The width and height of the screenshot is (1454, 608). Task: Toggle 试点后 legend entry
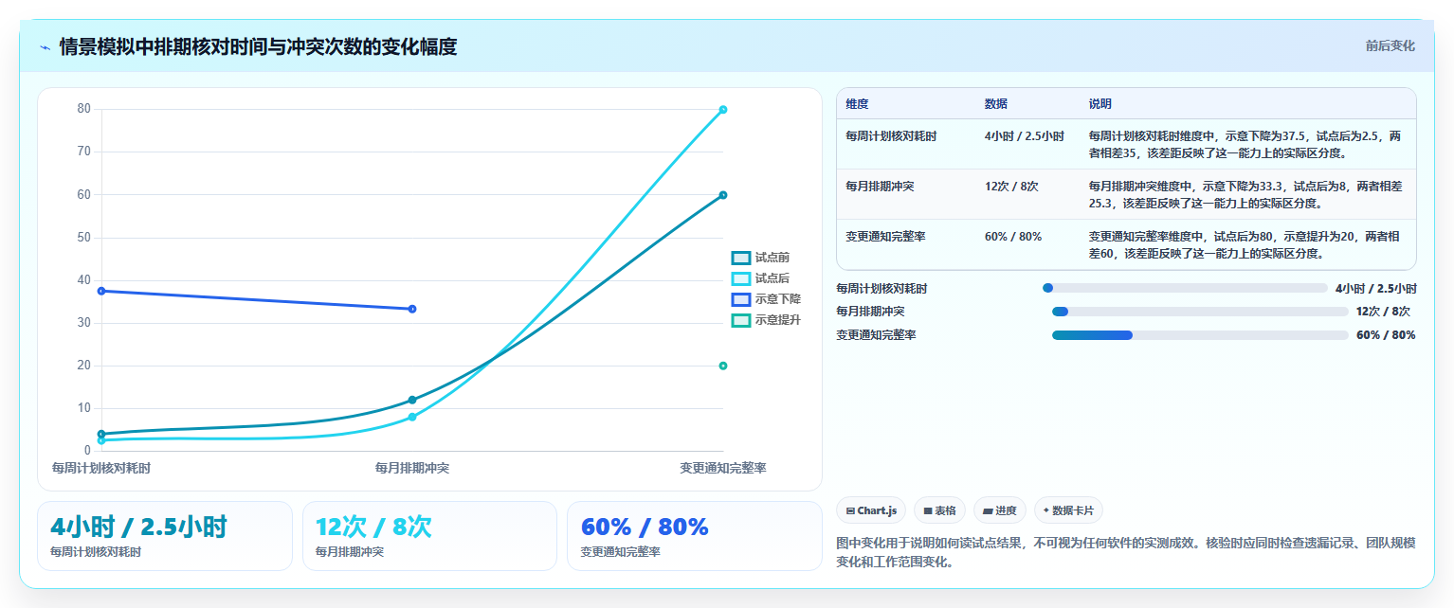click(760, 278)
